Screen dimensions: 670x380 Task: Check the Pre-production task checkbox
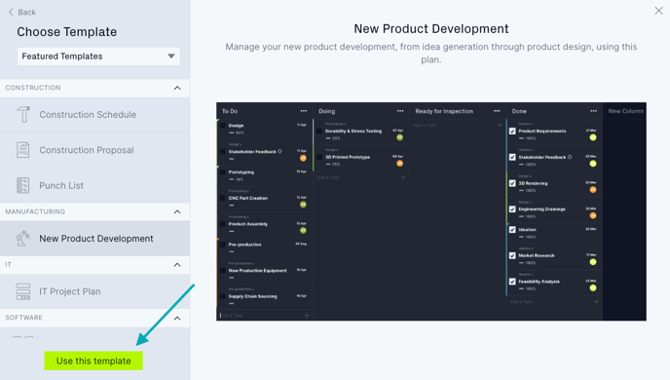pos(223,245)
